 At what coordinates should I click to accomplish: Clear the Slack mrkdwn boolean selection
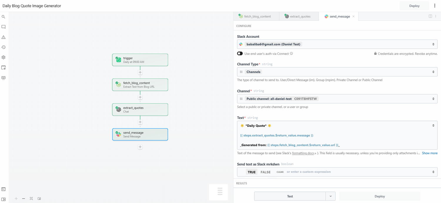tap(280, 172)
